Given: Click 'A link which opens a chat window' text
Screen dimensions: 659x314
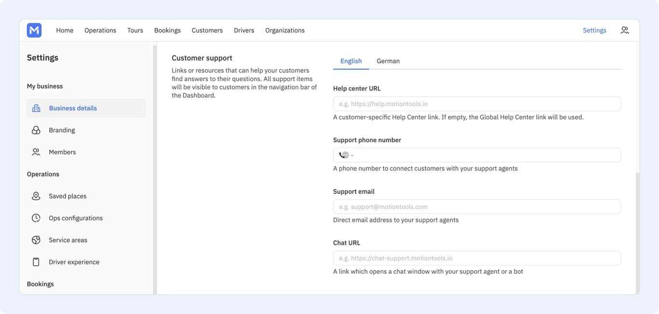Looking at the screenshot, I should [x=428, y=272].
